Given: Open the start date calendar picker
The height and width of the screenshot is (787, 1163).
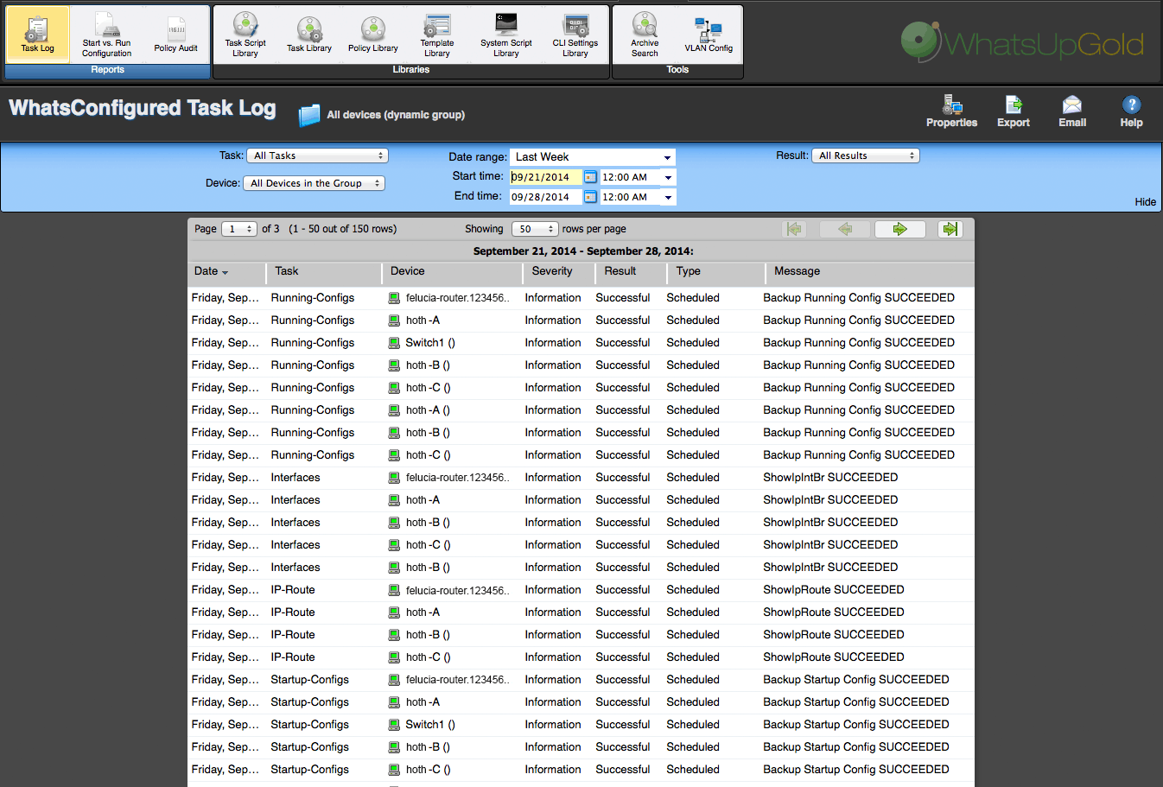Looking at the screenshot, I should [x=590, y=176].
